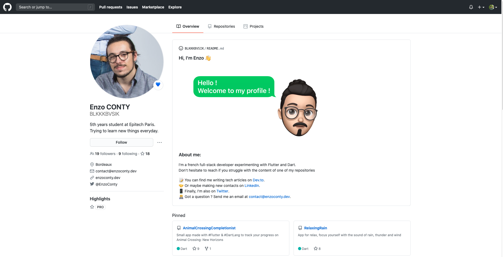Open the BLKKKBVSIK README repository link
The image size is (503, 257).
194,49
